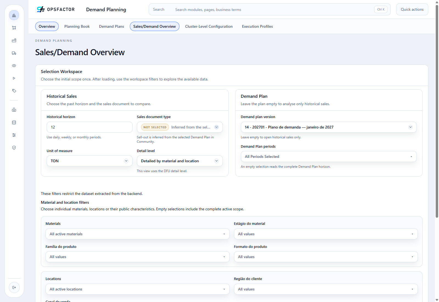
Task: Click the Historical Sales card title
Action: click(62, 96)
